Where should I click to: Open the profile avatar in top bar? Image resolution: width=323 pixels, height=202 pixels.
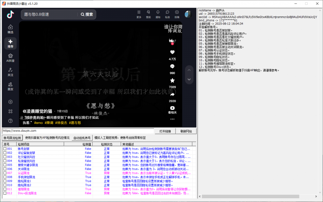188,14
